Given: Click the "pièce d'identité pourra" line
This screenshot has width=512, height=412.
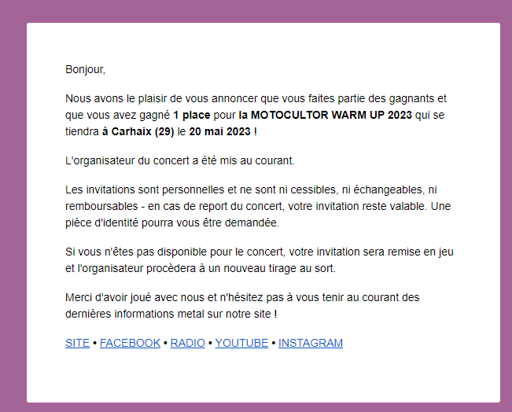Looking at the screenshot, I should (x=172, y=223).
